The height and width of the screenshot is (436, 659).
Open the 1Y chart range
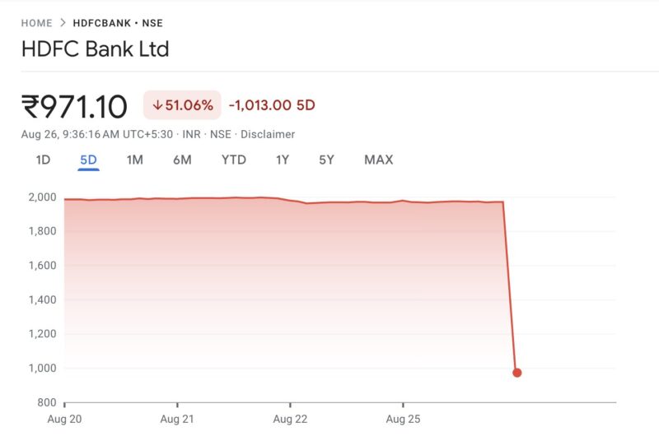283,160
